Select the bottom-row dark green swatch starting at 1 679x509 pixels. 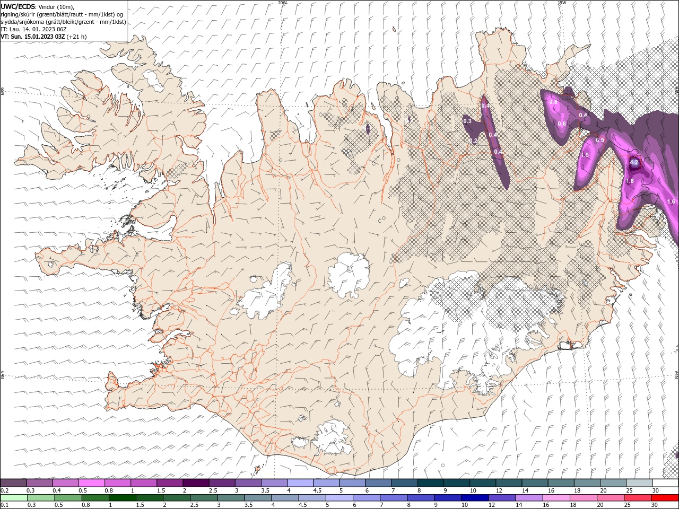(x=122, y=498)
